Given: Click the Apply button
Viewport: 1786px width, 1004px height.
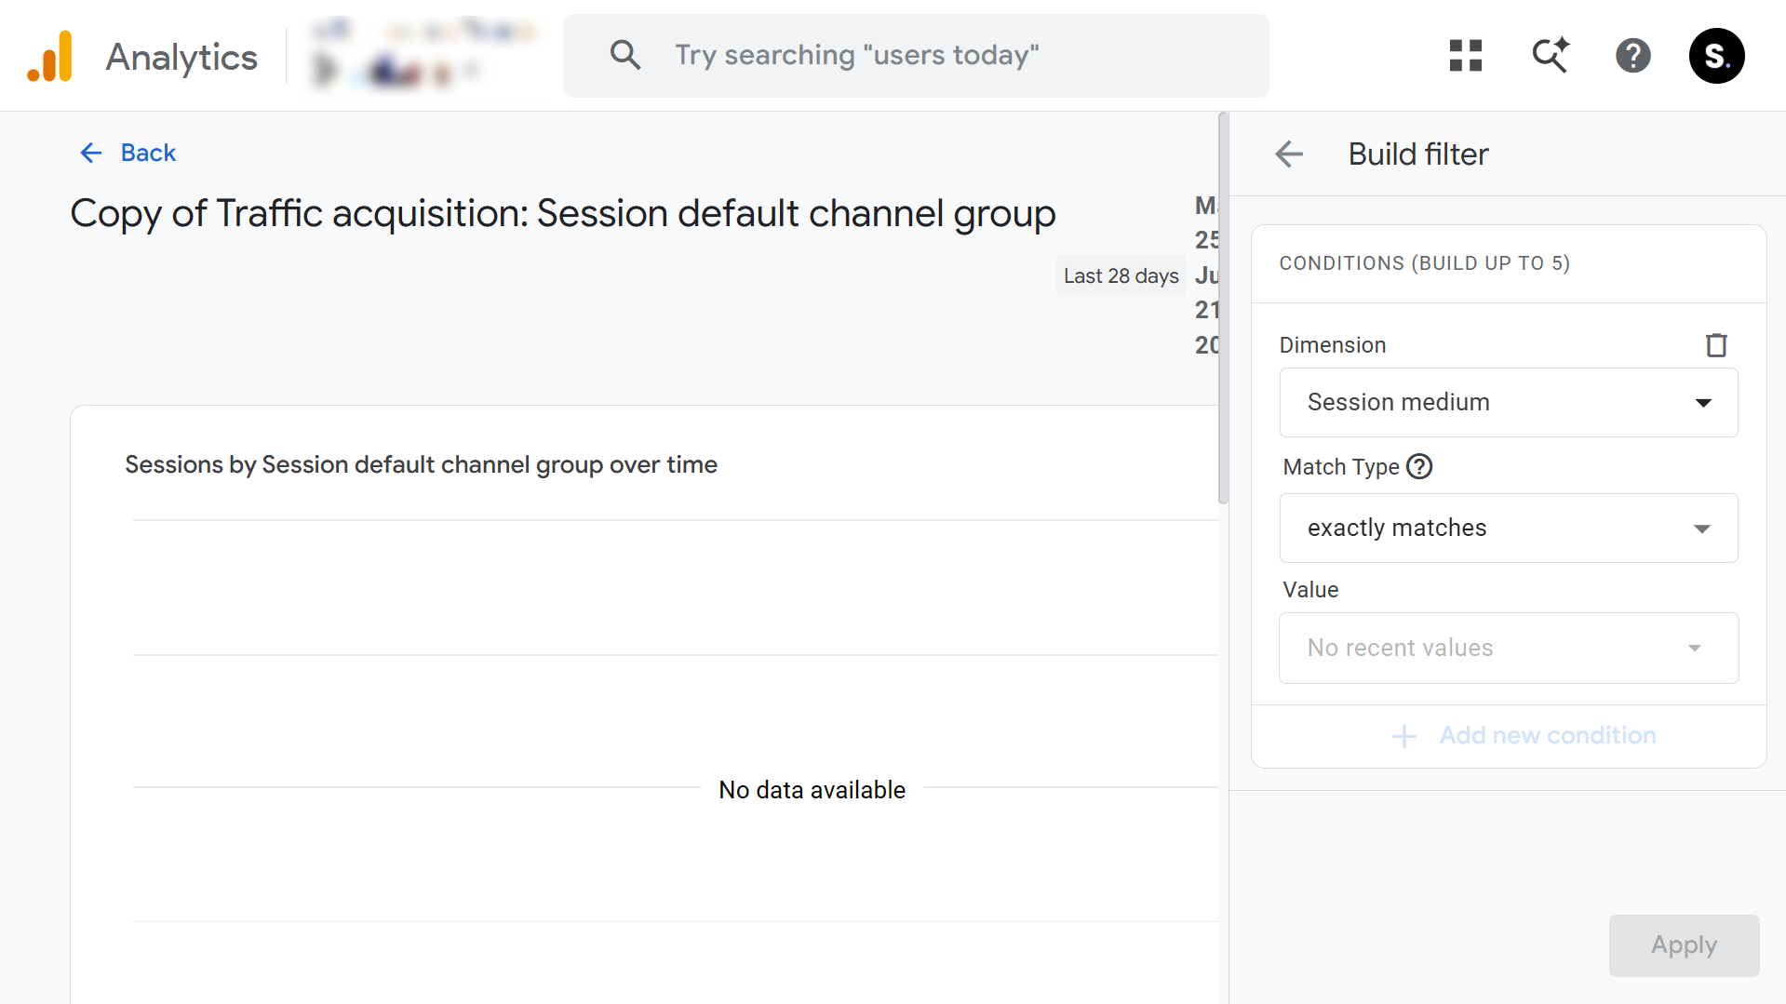Looking at the screenshot, I should tap(1684, 944).
